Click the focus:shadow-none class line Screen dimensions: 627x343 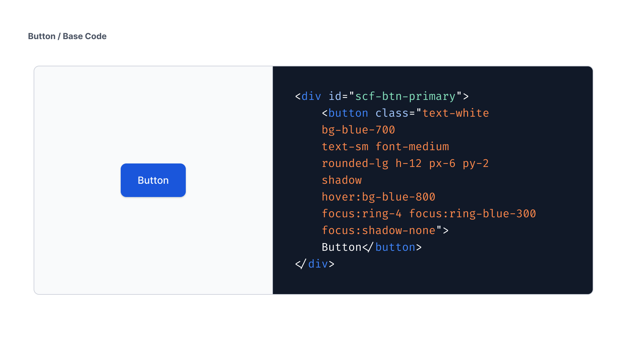(378, 231)
